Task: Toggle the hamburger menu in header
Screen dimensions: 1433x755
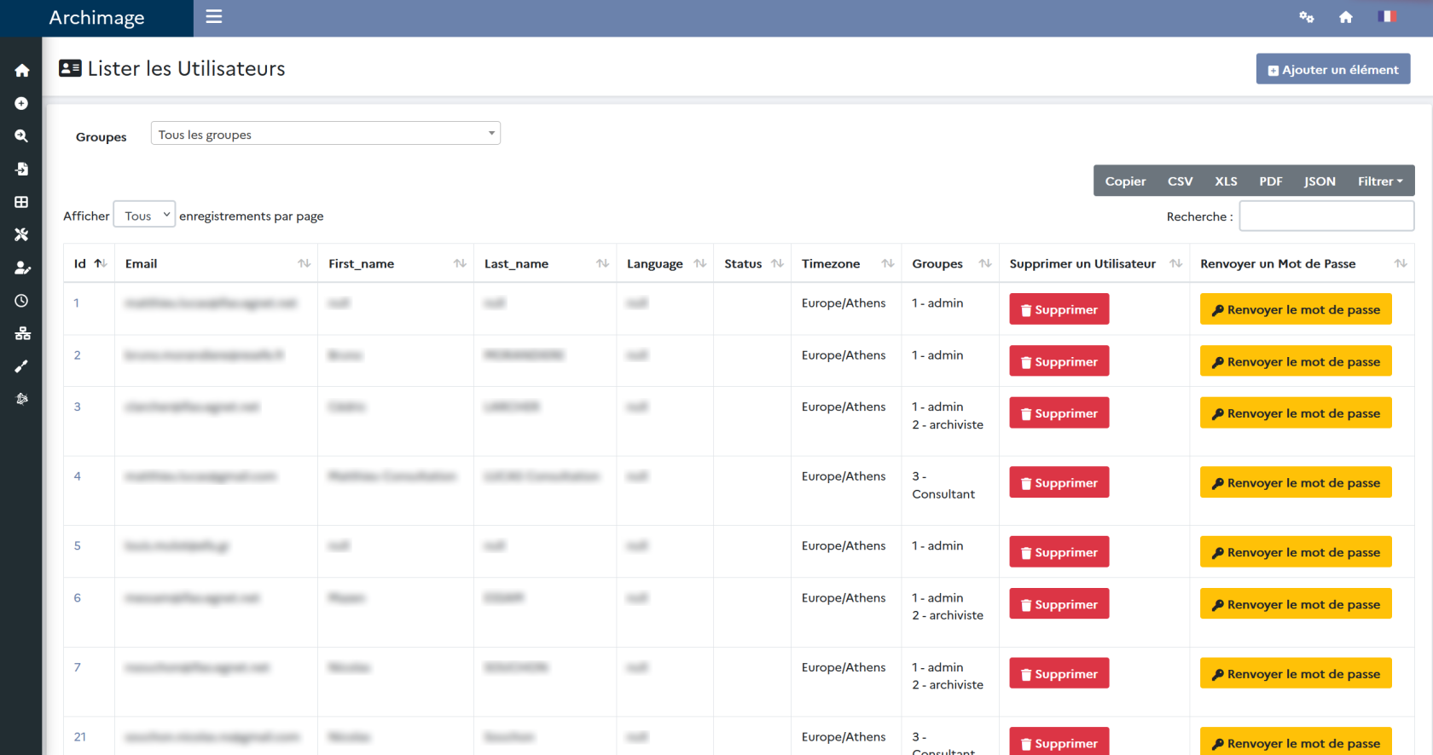Action: pyautogui.click(x=214, y=17)
